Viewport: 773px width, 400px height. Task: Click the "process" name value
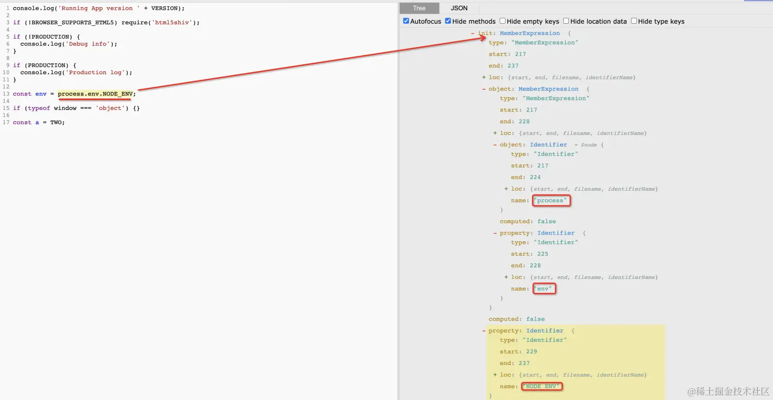coord(551,201)
